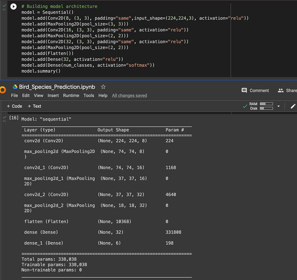
Task: Click parameter count 331808
Action: coord(173,232)
